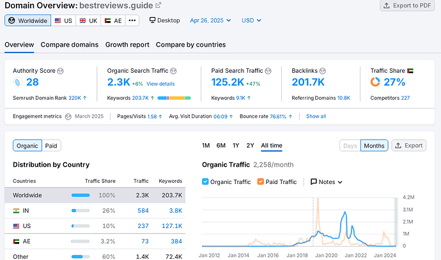Open the Apr 26, 2025 date dropdown
The width and height of the screenshot is (441, 260).
click(x=210, y=20)
